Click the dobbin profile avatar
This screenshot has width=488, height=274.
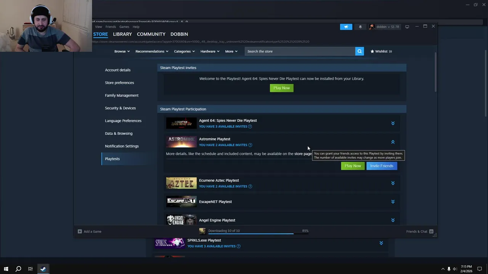372,27
